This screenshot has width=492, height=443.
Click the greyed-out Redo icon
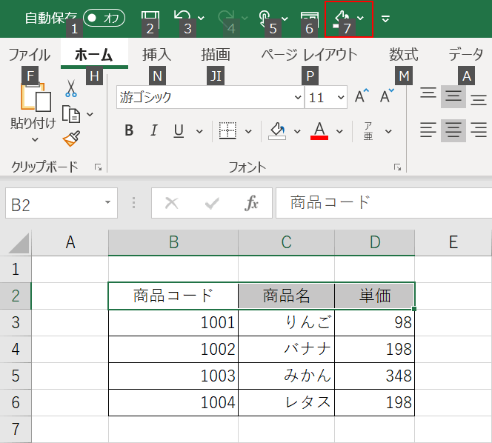pyautogui.click(x=227, y=19)
